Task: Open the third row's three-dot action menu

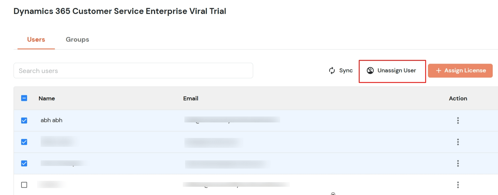Action: pos(458,163)
